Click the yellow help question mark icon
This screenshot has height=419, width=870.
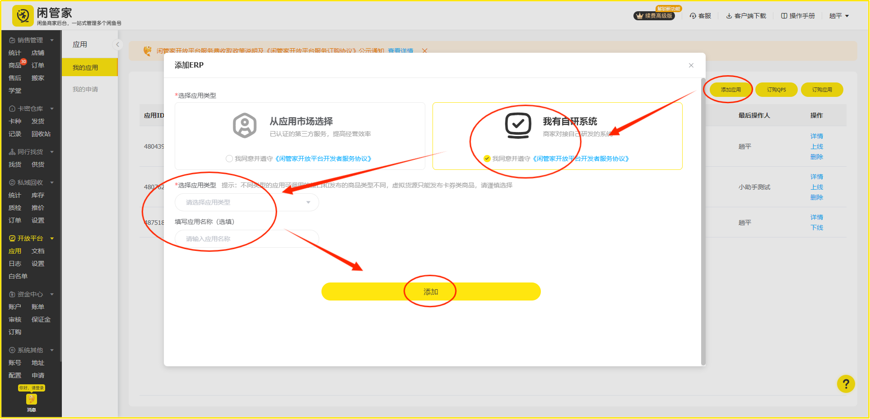(x=846, y=384)
